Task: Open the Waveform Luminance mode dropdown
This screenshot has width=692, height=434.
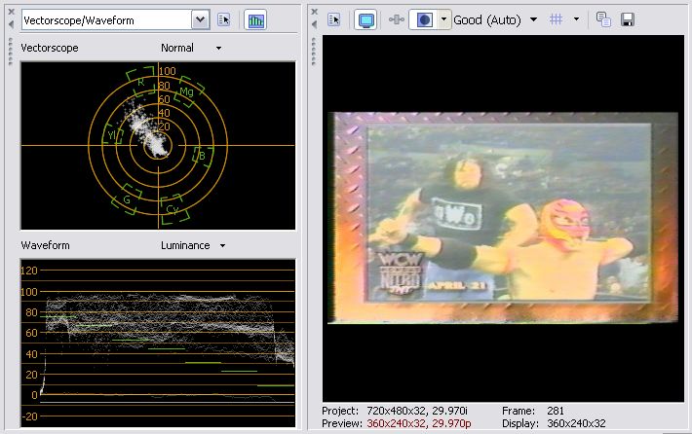Action: [222, 246]
